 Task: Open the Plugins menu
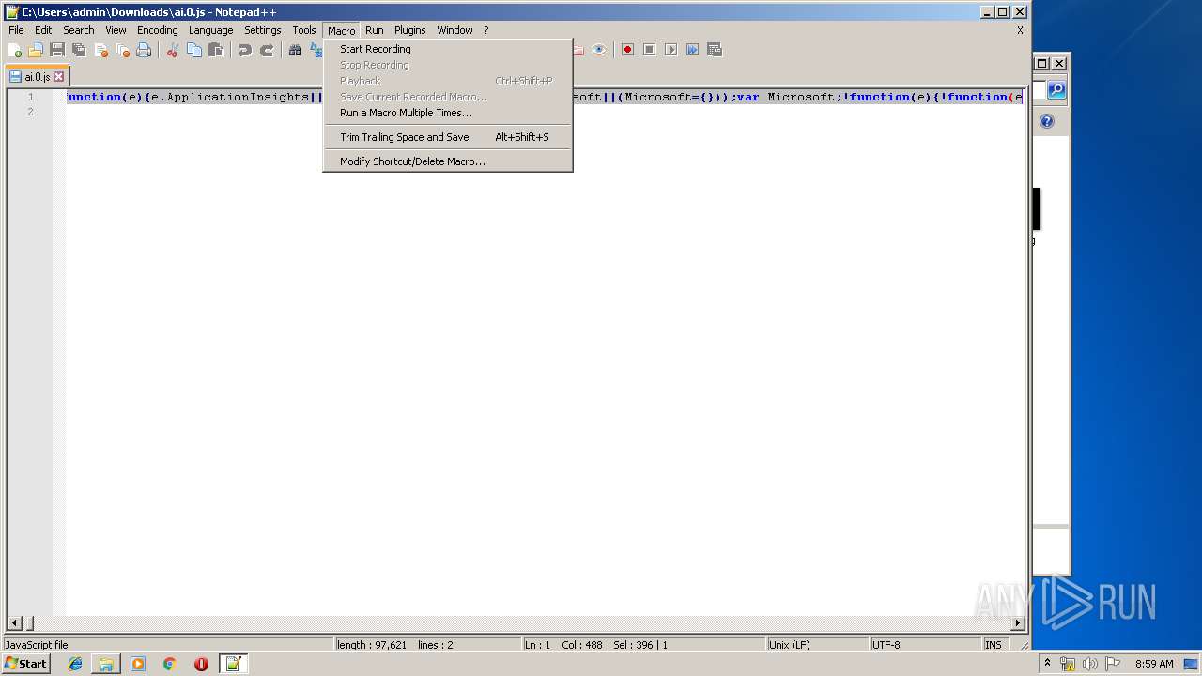(409, 30)
